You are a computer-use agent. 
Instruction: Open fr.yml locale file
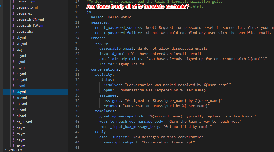21,68
